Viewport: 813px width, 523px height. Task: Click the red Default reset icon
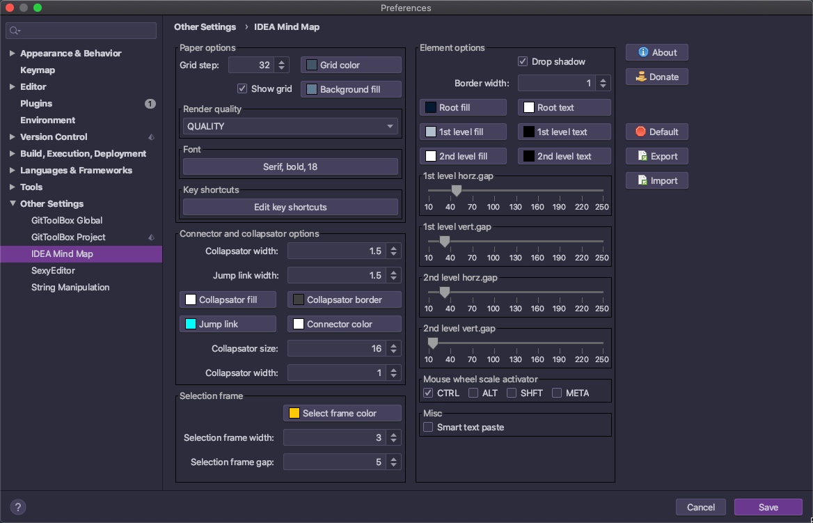click(x=641, y=132)
